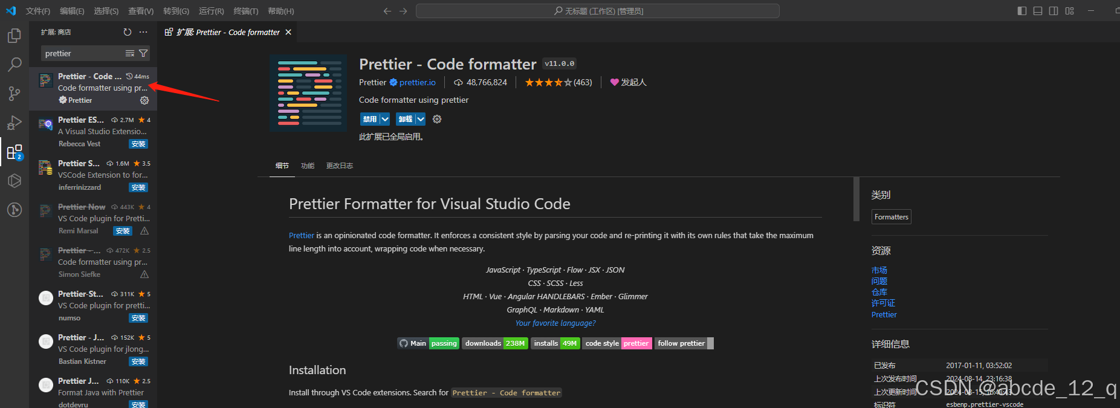Click warning icon for Prettier Now
The height and width of the screenshot is (408, 1120).
[x=144, y=231]
